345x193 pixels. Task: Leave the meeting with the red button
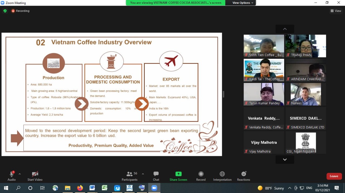click(334, 176)
